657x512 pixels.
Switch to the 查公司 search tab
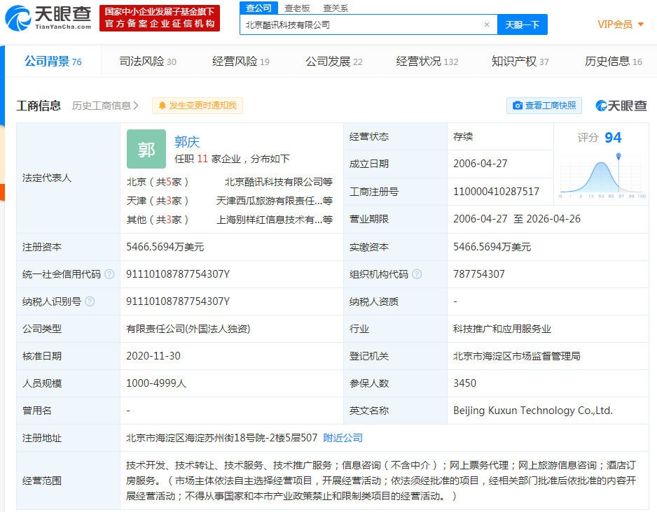click(258, 8)
